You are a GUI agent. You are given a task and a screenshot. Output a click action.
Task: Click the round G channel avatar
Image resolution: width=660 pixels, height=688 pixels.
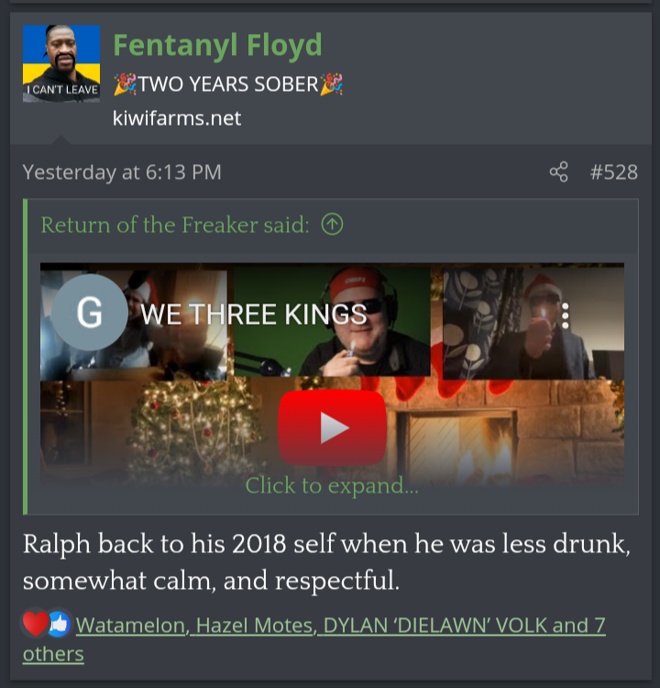90,312
